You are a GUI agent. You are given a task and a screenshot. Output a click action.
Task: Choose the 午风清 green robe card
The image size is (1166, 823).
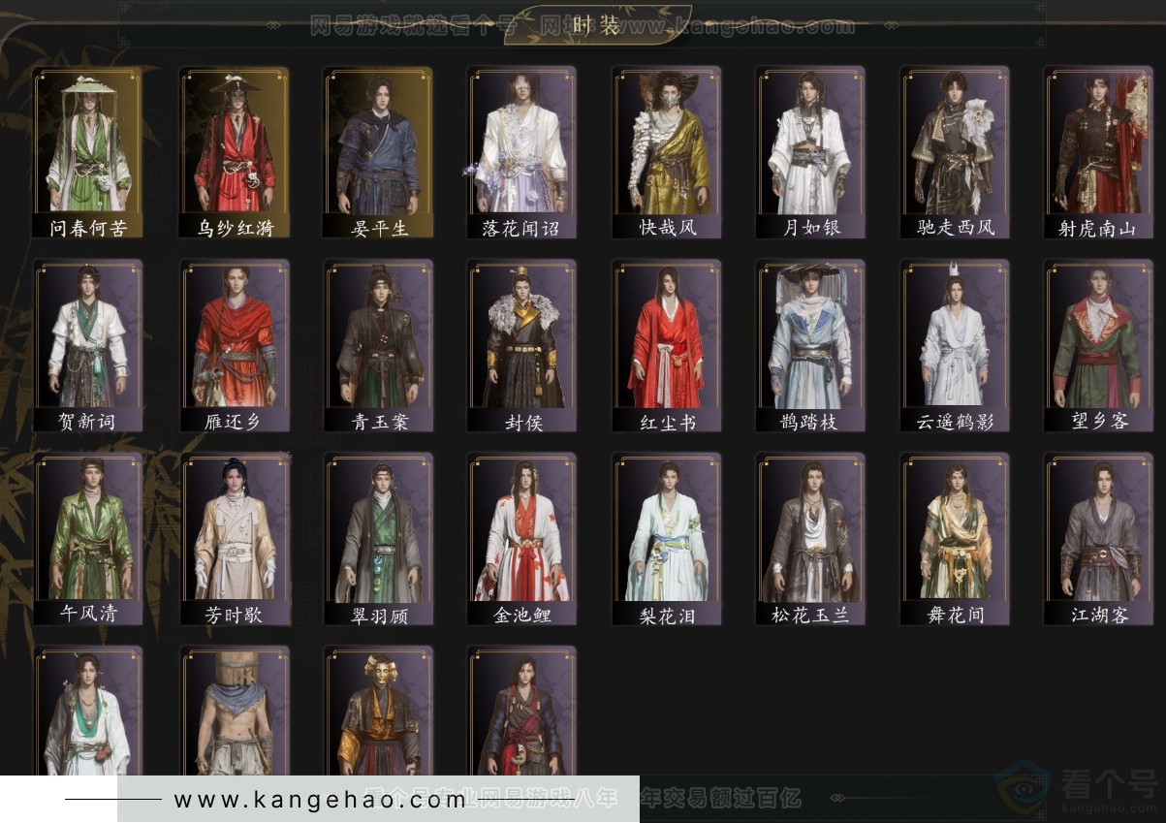click(x=87, y=537)
